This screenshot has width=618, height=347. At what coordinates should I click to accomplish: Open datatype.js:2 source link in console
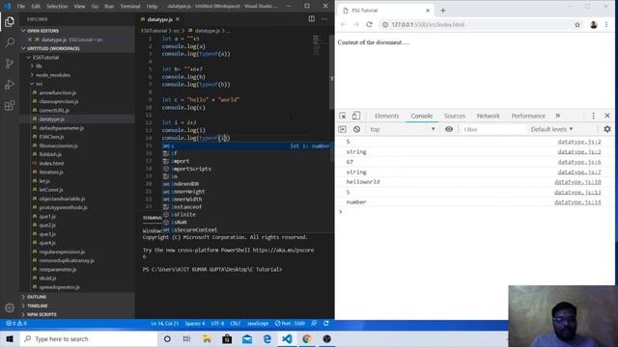point(579,142)
